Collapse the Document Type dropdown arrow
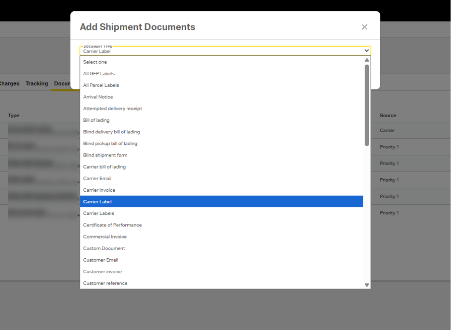This screenshot has height=330, width=451. [x=367, y=51]
